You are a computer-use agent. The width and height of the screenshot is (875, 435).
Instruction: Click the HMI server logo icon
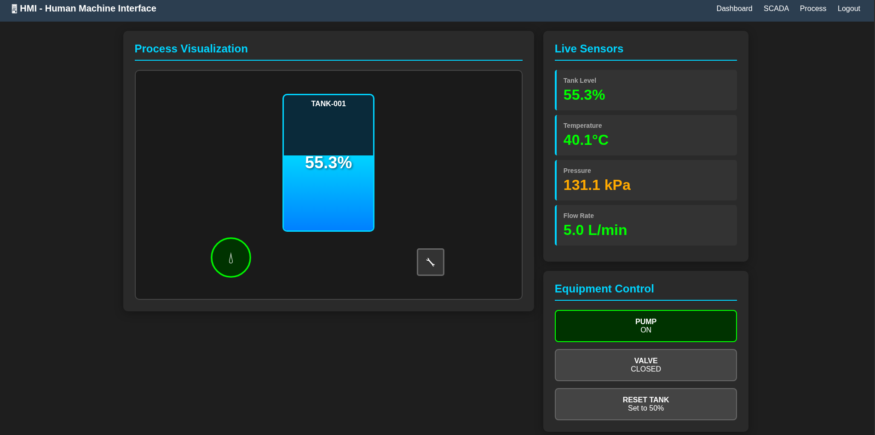[x=14, y=8]
